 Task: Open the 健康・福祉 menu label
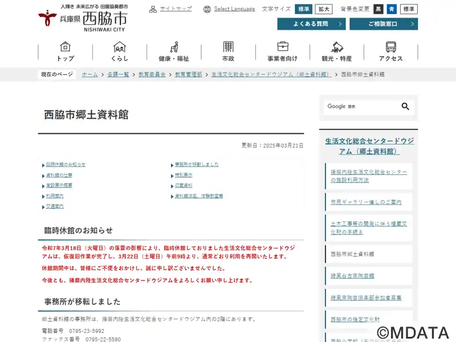[174, 59]
